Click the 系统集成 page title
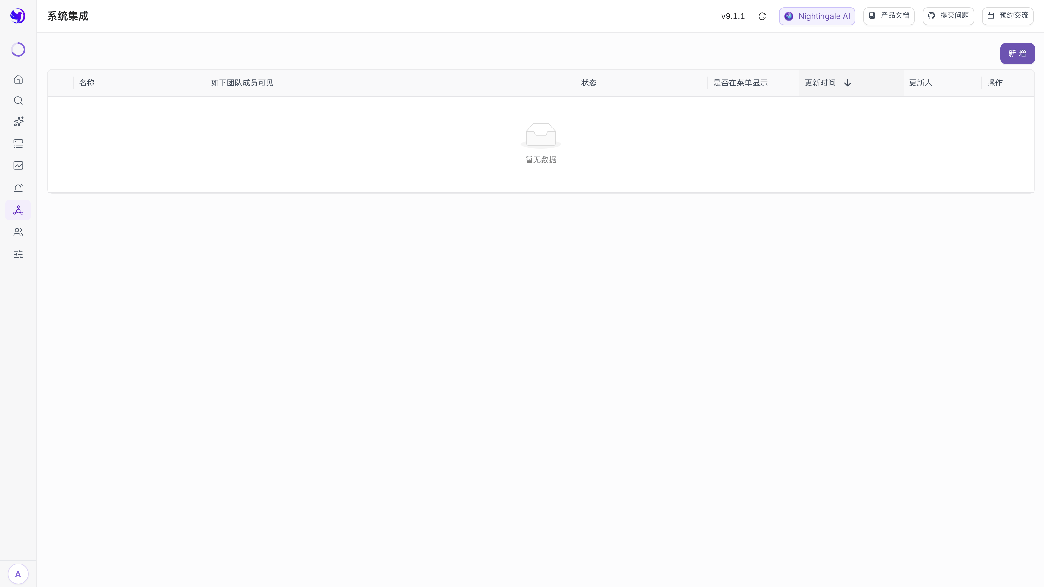Viewport: 1044px width, 587px height. point(68,16)
